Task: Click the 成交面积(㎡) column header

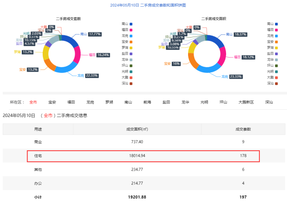Action: click(x=137, y=129)
